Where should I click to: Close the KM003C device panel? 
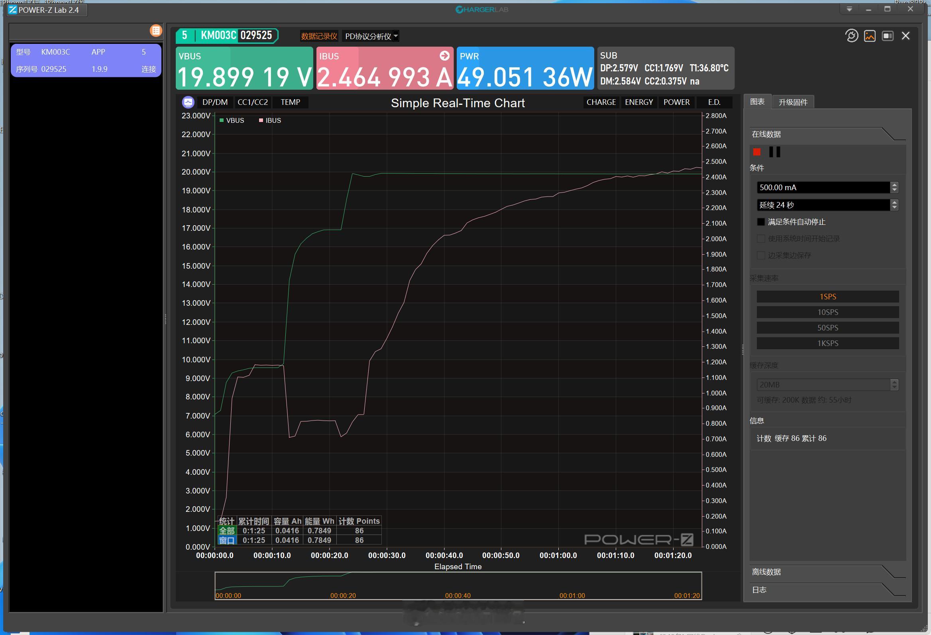pos(905,35)
